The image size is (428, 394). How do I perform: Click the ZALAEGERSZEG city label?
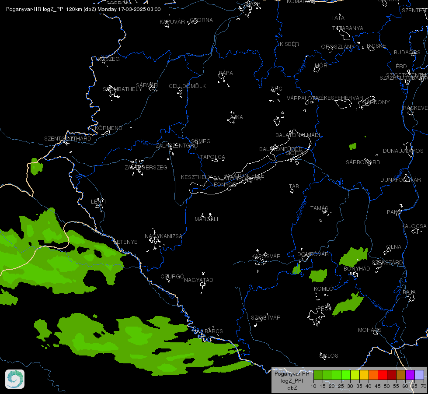(x=146, y=167)
